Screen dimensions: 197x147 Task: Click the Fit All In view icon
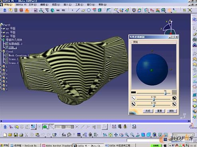110,135
